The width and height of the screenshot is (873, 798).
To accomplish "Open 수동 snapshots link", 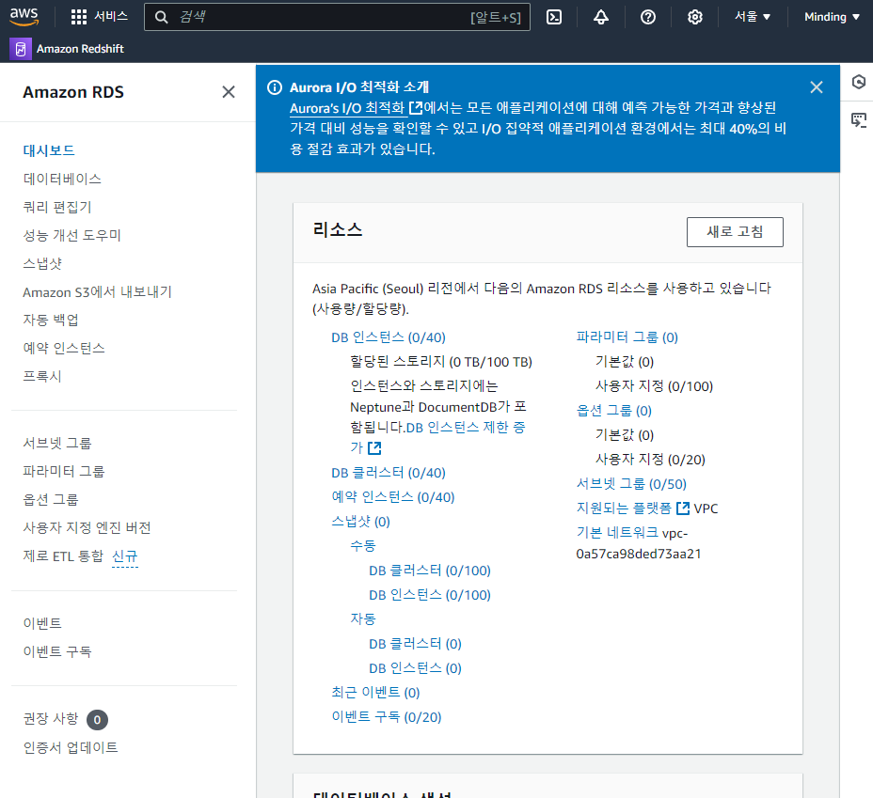I will [363, 546].
